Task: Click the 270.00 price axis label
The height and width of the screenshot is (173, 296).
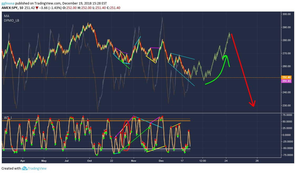Action: (x=286, y=53)
